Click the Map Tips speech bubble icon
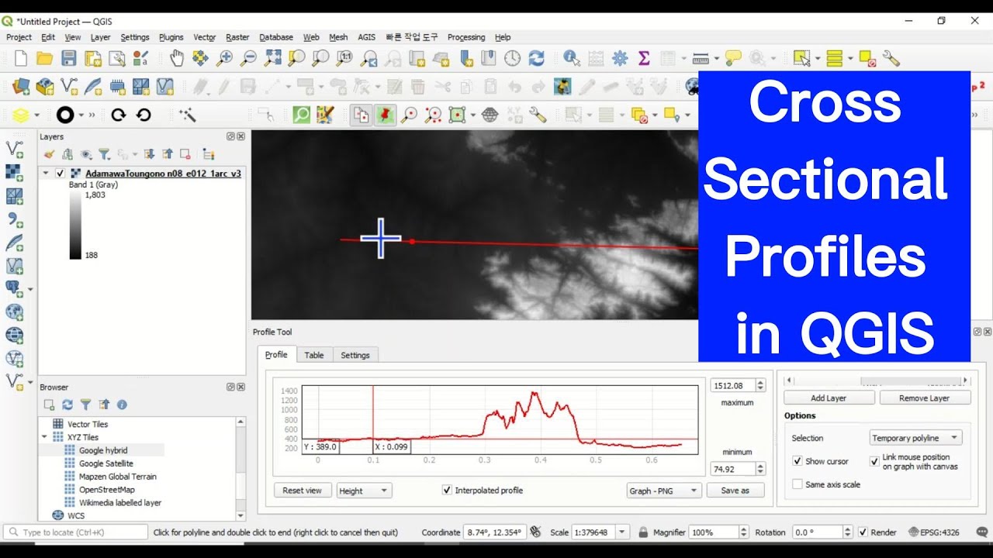The image size is (993, 558). 733,58
